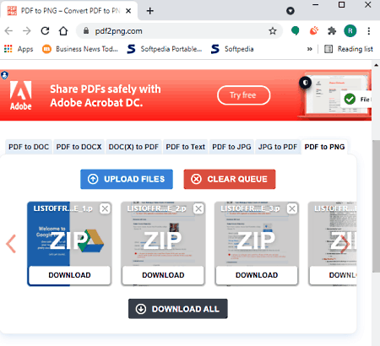Open the Extensions puzzle piece menu

(x=332, y=31)
